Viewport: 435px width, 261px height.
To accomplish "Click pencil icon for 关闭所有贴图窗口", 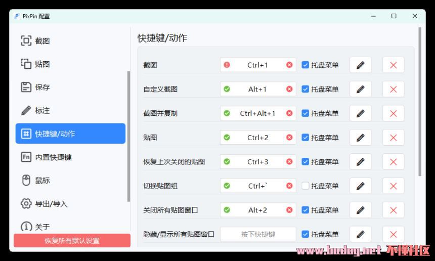I will coord(360,210).
